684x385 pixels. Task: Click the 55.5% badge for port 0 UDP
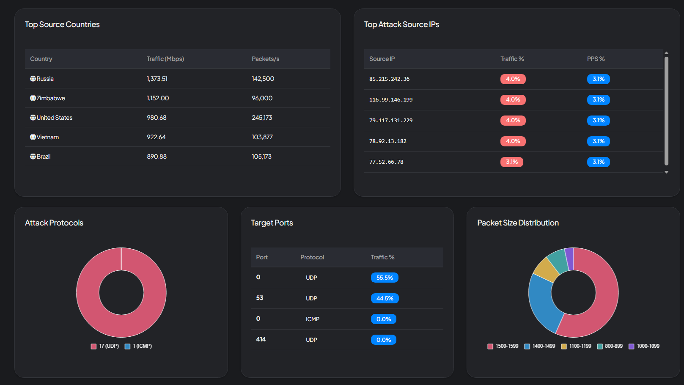[385, 278]
